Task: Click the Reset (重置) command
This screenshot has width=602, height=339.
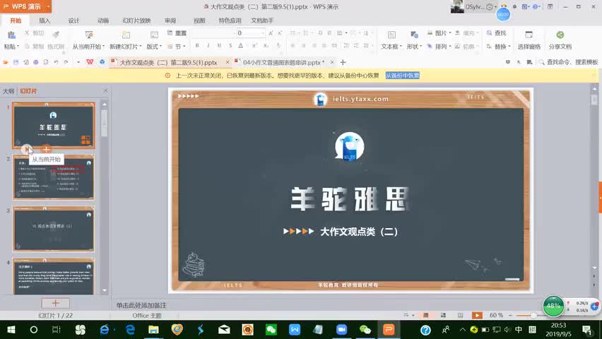Action: [x=177, y=33]
